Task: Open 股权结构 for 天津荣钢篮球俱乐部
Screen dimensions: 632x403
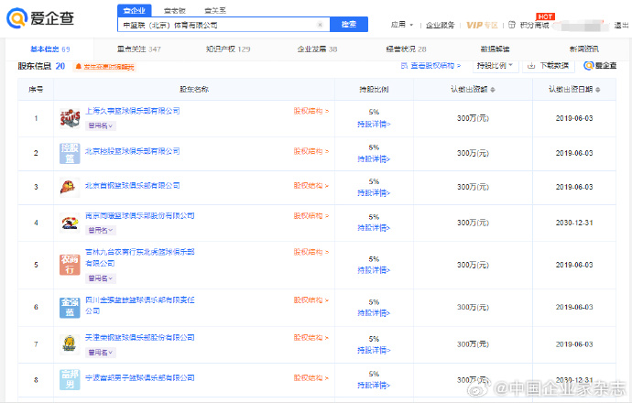Action: click(311, 337)
